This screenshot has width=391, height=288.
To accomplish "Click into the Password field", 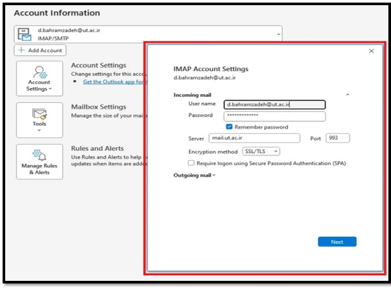I will [x=274, y=116].
